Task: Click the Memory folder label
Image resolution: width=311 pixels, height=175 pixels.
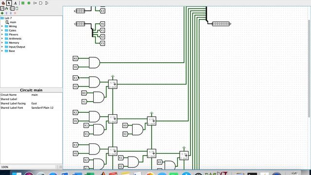Action: click(14, 43)
